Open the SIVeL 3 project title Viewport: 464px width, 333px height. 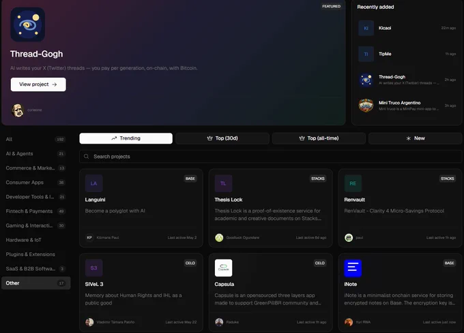click(x=94, y=284)
